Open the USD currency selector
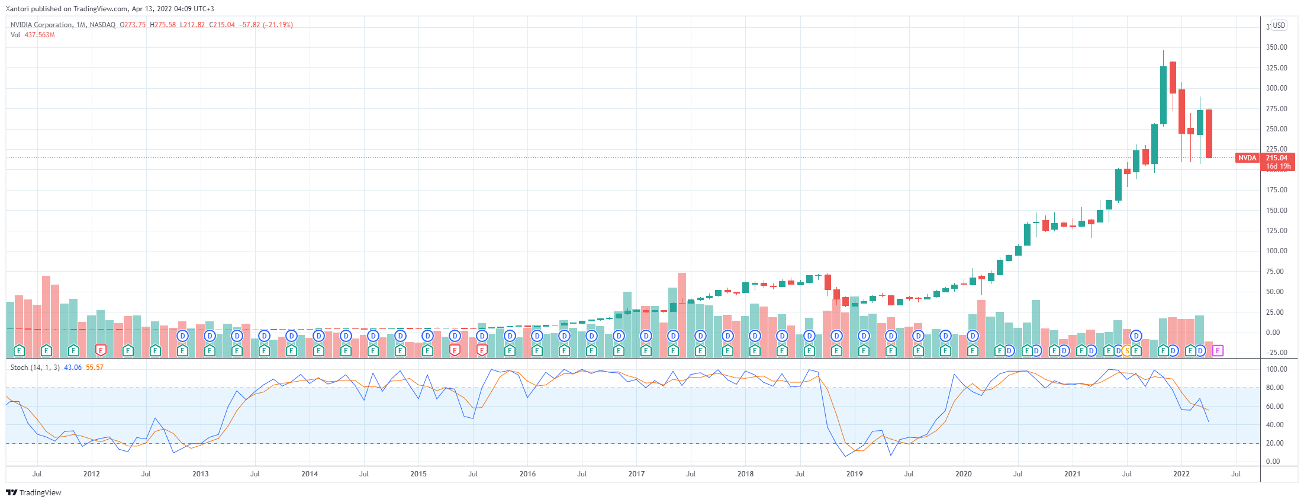Viewport: 1304px width, 503px height. pos(1279,25)
